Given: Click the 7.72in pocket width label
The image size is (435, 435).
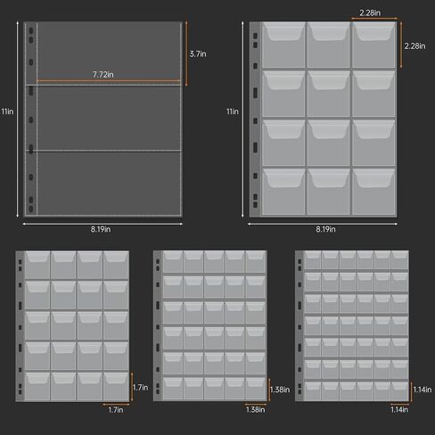Looking at the screenshot, I should tap(103, 74).
